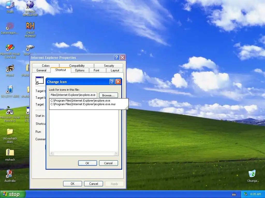Click the shortcut icon in the Properties dialog
Screen dimensions: 265x198
tap(40, 80)
